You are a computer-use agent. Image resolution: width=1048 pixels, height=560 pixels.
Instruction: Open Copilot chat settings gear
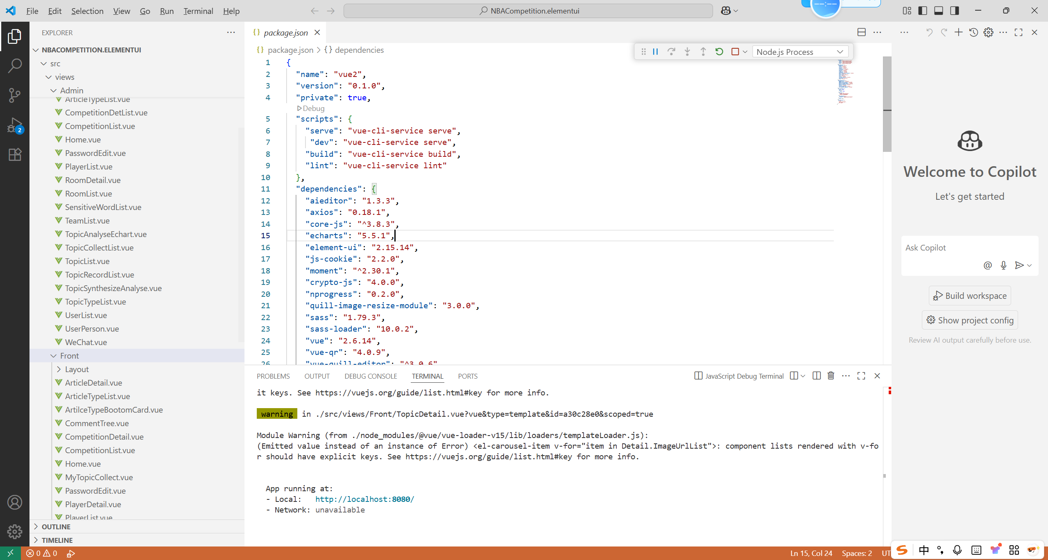[989, 32]
